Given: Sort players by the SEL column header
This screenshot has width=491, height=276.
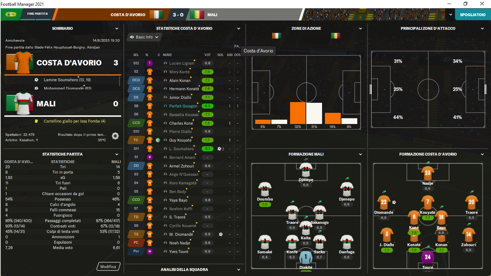Looking at the screenshot, I should click(136, 55).
